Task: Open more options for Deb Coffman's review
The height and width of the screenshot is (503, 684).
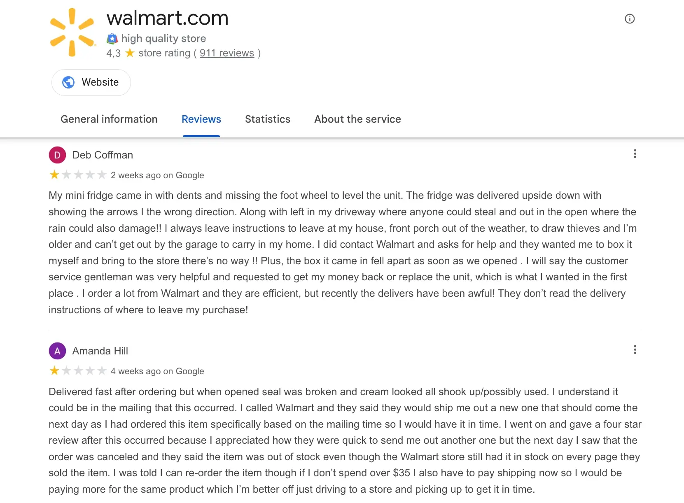Action: tap(635, 154)
